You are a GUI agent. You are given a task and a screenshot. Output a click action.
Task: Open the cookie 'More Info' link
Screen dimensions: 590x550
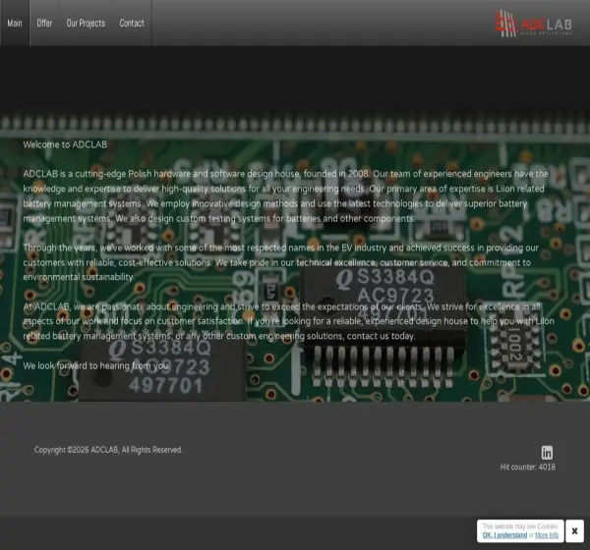pyautogui.click(x=547, y=535)
